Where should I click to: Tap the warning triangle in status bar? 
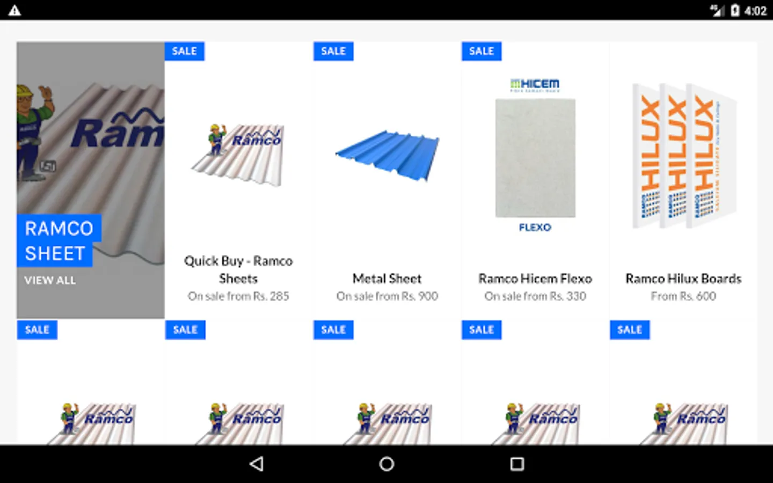[14, 10]
